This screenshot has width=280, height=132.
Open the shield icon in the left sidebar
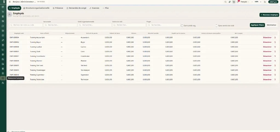pyautogui.click(x=3, y=21)
